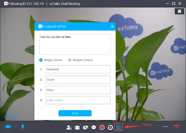Click the Send button

(75, 113)
